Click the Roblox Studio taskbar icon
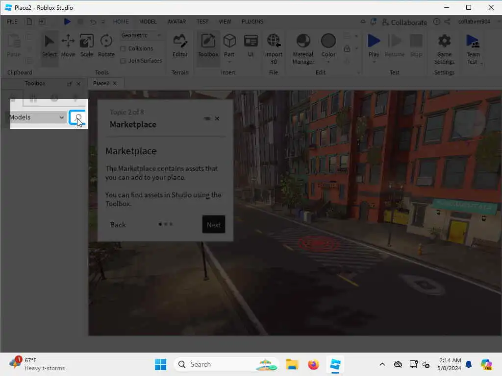Image resolution: width=502 pixels, height=376 pixels. (x=335, y=364)
